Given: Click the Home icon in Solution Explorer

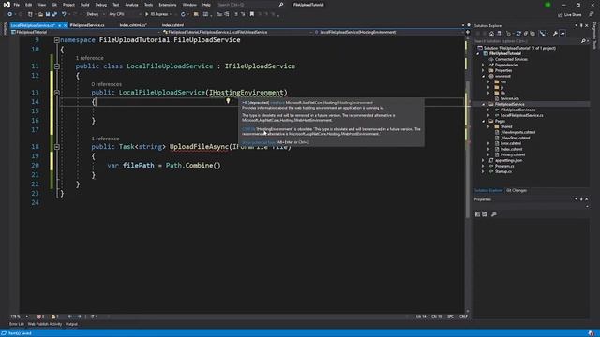Looking at the screenshot, I should [x=491, y=34].
